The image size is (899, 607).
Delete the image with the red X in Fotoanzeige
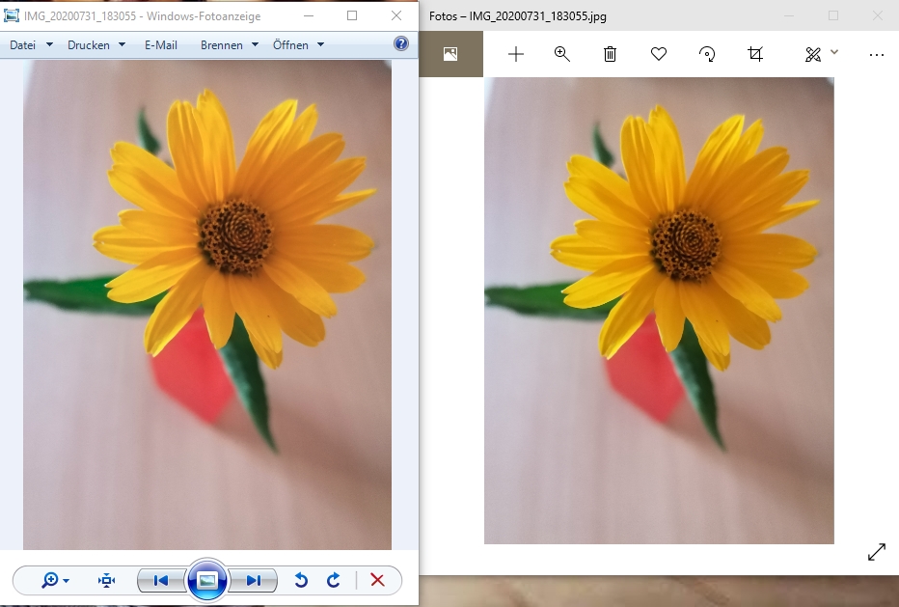click(x=377, y=580)
